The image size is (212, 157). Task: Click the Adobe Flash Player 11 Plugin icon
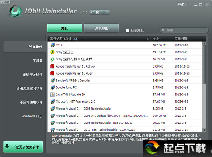click(52, 73)
